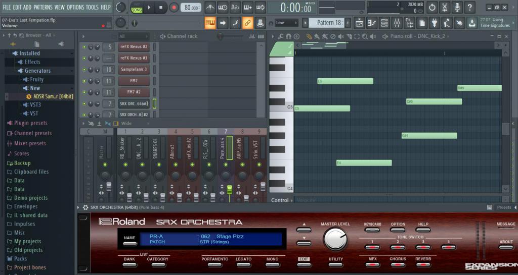The width and height of the screenshot is (518, 275).
Task: Click CATEGORY button on SRX Orchestra
Action: click(x=157, y=264)
